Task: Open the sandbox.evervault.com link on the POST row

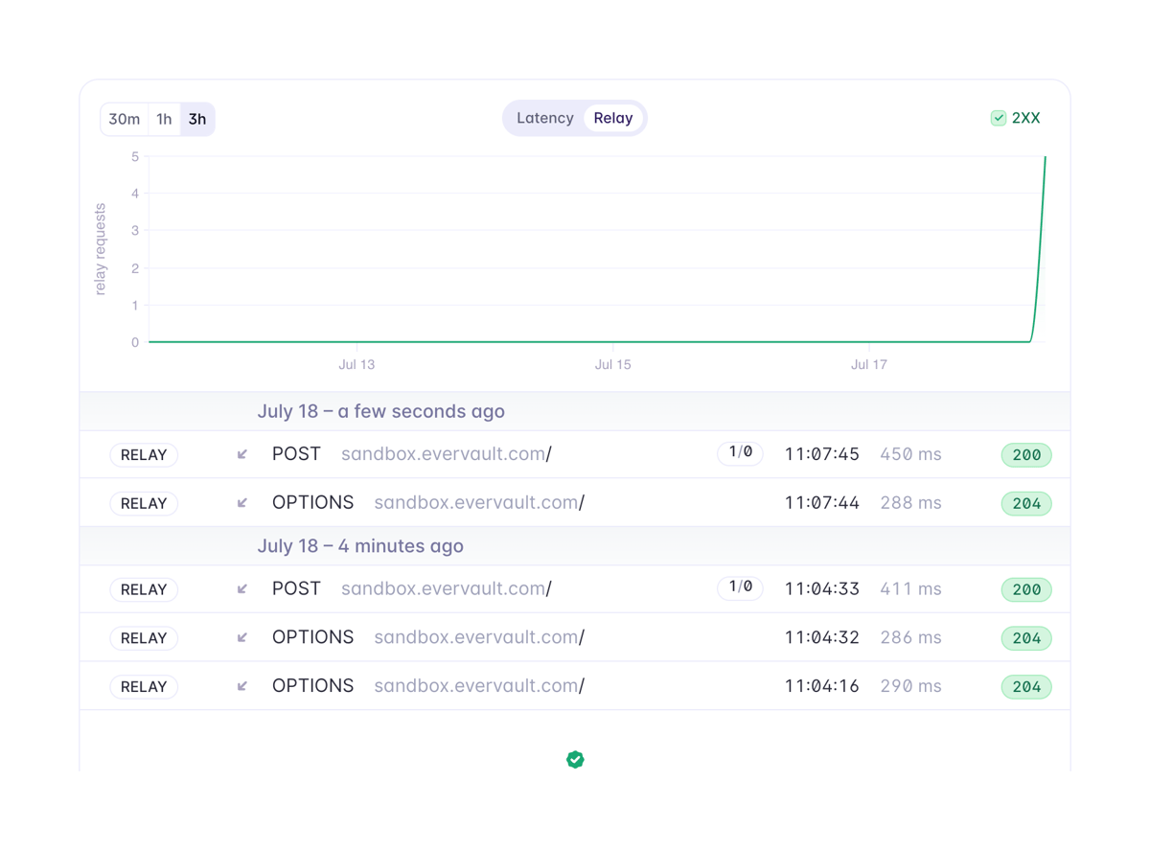Action: coord(445,454)
